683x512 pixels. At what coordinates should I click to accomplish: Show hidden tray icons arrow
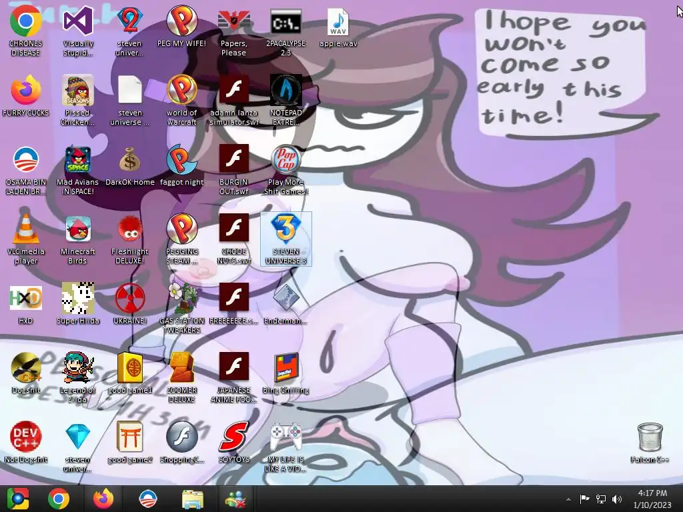(568, 499)
